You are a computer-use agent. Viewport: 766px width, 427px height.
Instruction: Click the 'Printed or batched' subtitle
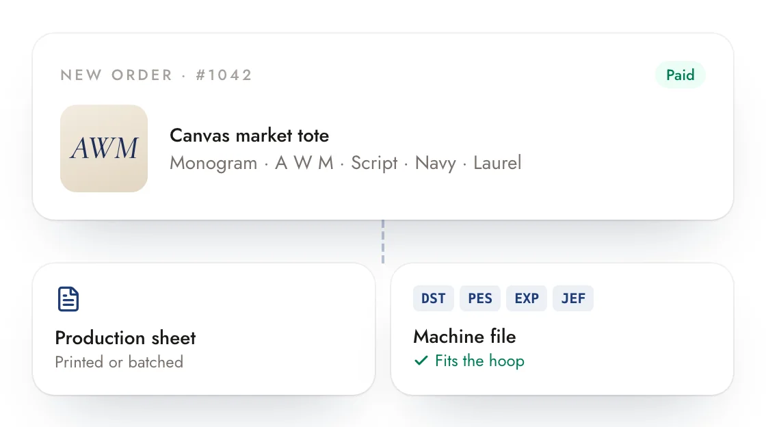[x=119, y=362]
